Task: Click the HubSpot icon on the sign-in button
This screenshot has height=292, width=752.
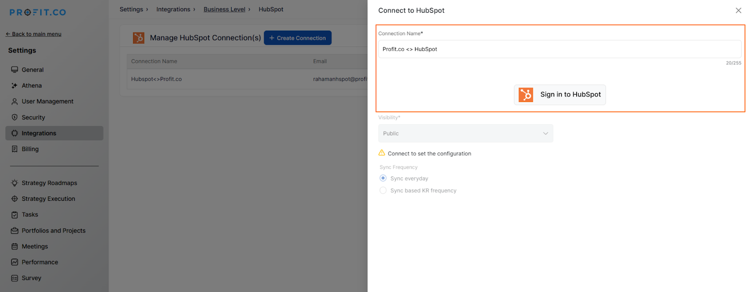Action: [x=526, y=95]
